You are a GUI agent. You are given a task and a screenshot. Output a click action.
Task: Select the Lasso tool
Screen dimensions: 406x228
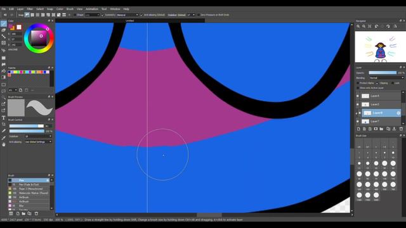coord(3,91)
